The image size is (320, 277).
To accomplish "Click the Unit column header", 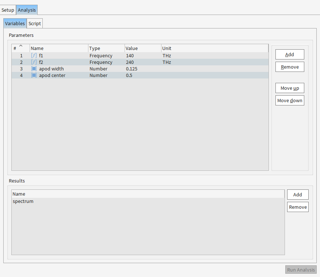I will point(215,48).
